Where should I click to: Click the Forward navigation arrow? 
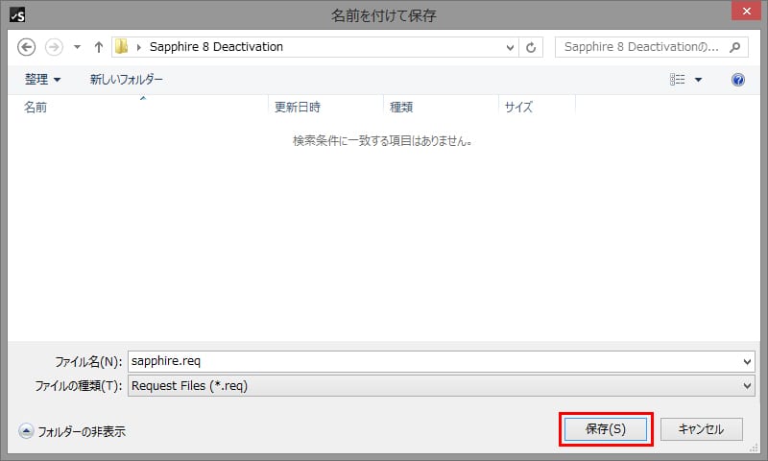[x=54, y=47]
